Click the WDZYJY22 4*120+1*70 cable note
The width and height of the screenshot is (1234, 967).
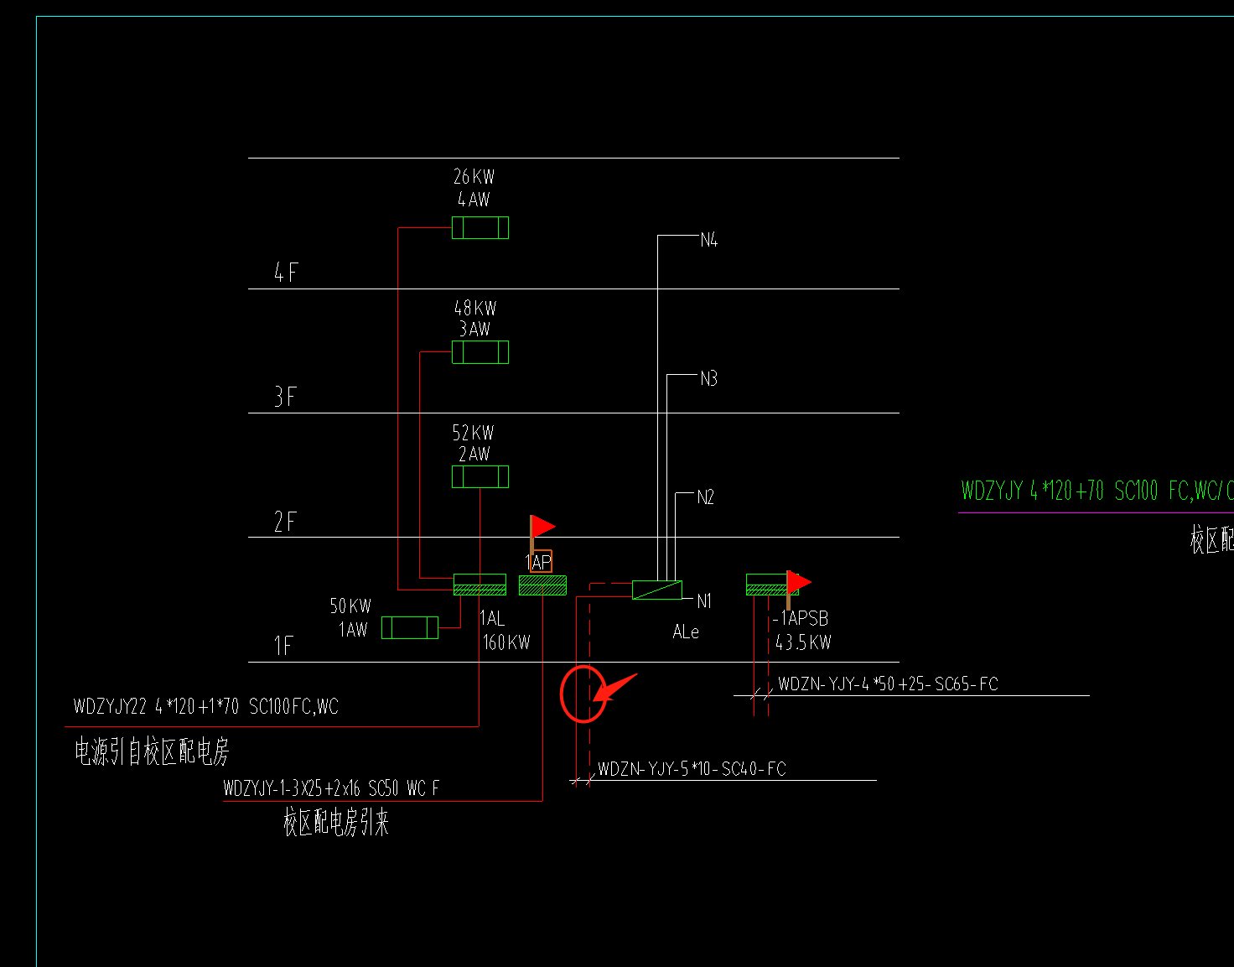[206, 706]
